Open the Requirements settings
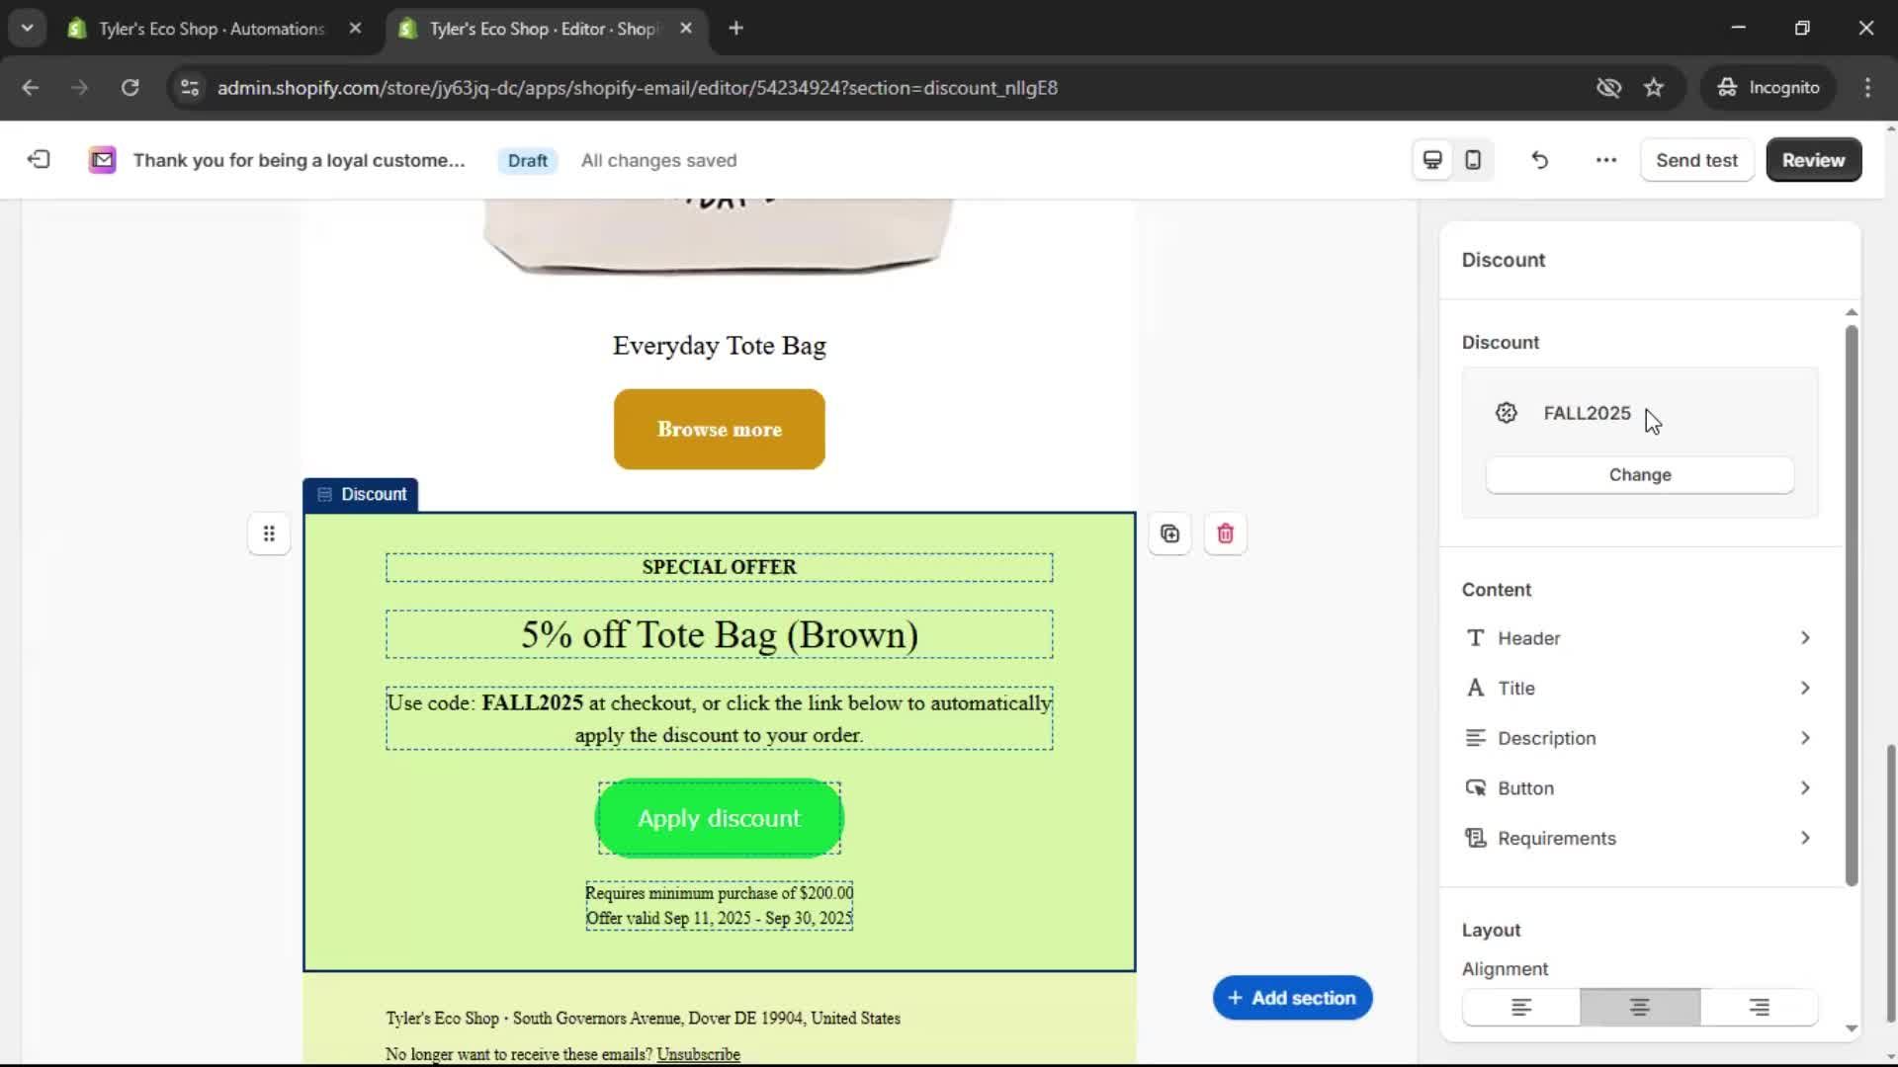 [x=1638, y=838]
